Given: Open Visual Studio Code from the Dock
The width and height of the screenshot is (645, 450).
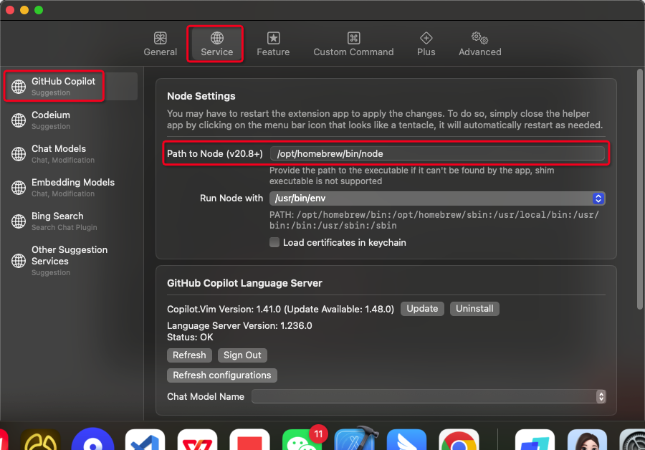Looking at the screenshot, I should point(145,441).
